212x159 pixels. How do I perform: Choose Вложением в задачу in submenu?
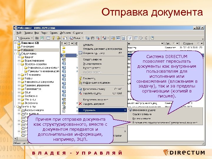click(x=165, y=110)
